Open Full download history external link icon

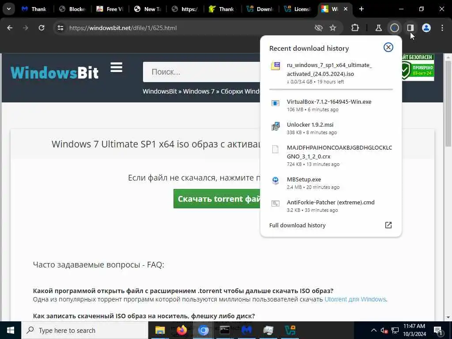[x=388, y=225]
